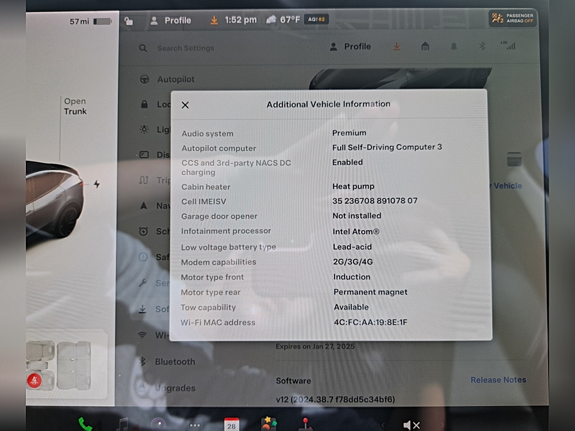The height and width of the screenshot is (431, 575).
Task: Tap the Heat pump cabin heater value
Action: [x=353, y=186]
